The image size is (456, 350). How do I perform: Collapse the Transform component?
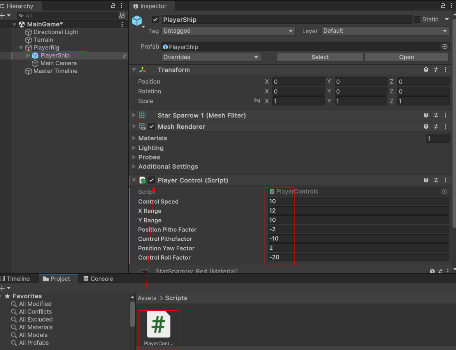coord(134,70)
